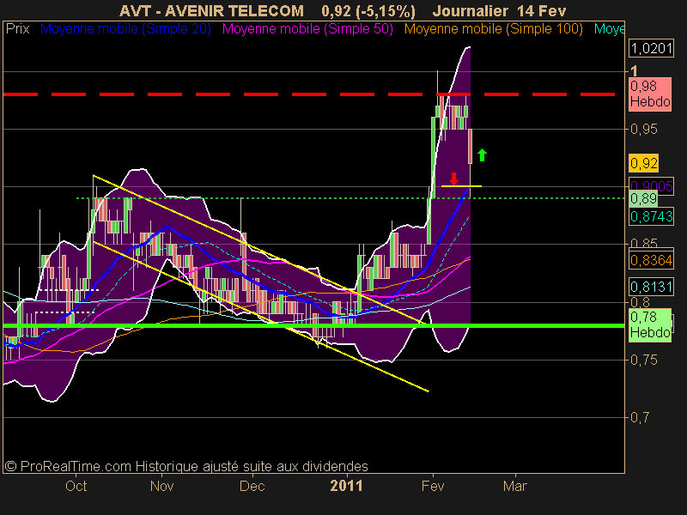
Task: Click the ProRealTime.com copyright text
Action: click(186, 466)
